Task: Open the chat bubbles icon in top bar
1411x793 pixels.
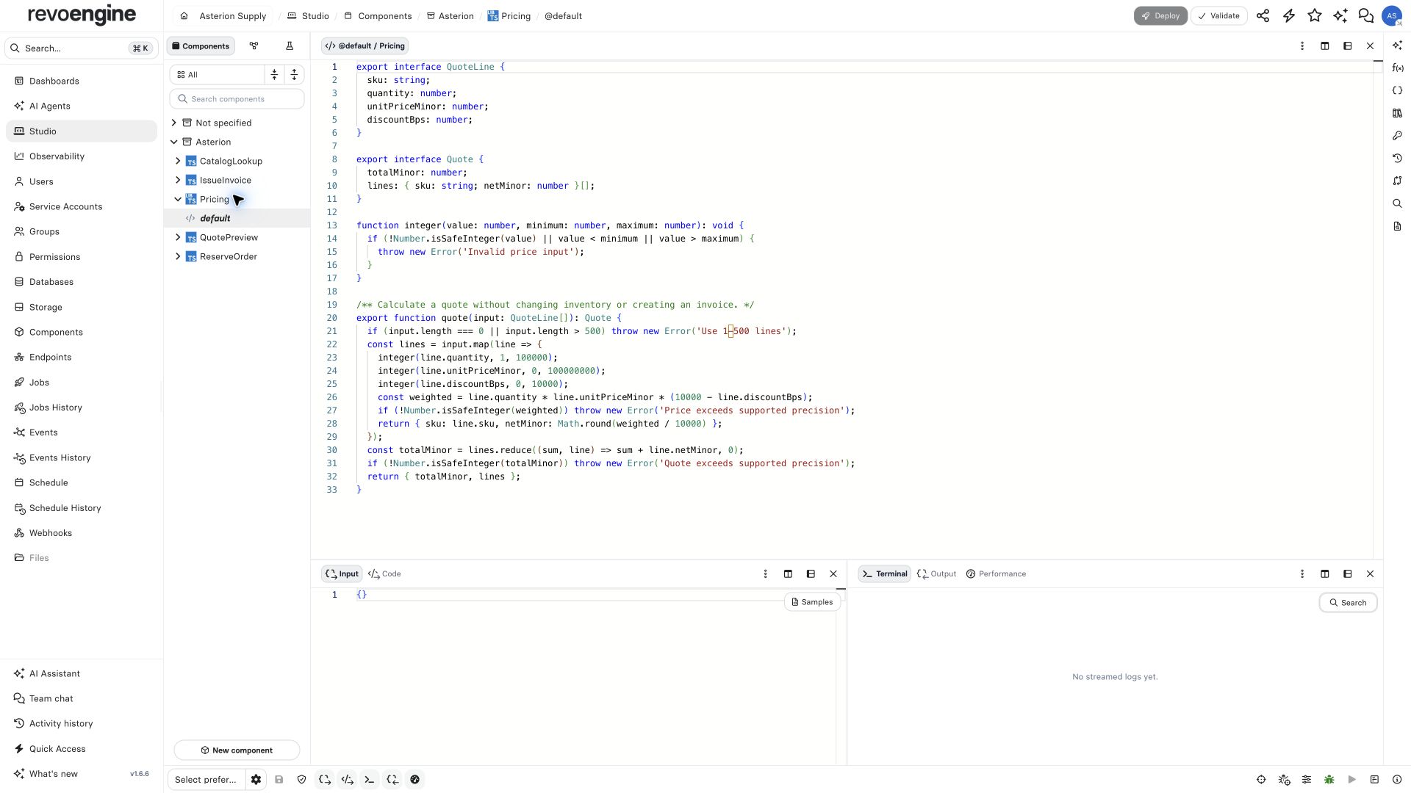Action: pos(1366,15)
